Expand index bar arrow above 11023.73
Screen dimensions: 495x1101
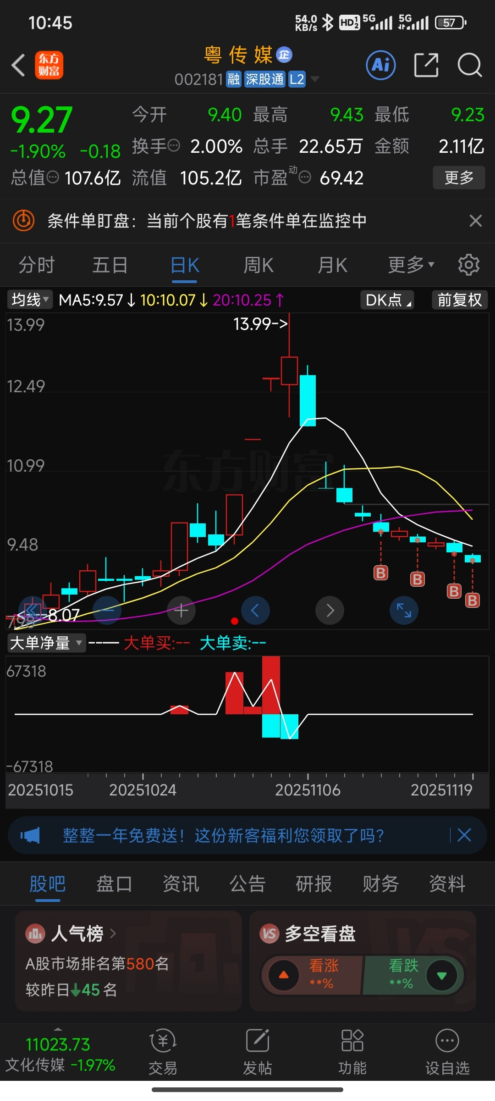click(58, 1029)
